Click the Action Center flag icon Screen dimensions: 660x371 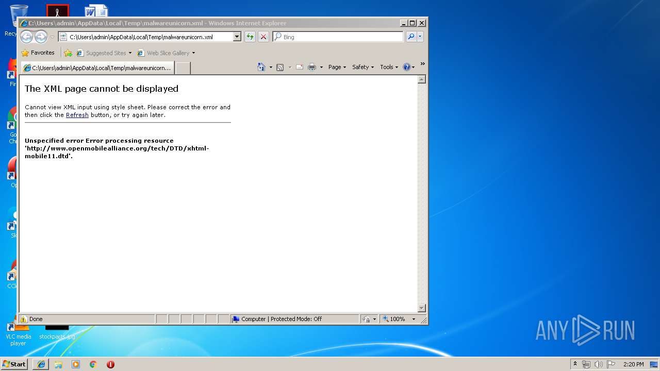611,364
